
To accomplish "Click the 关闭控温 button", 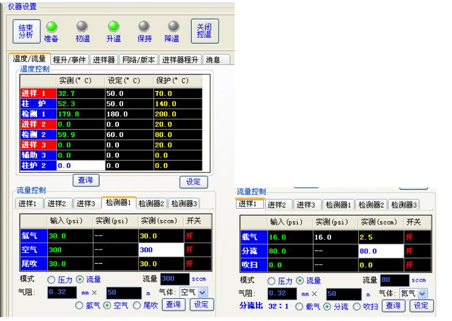I will pos(205,31).
